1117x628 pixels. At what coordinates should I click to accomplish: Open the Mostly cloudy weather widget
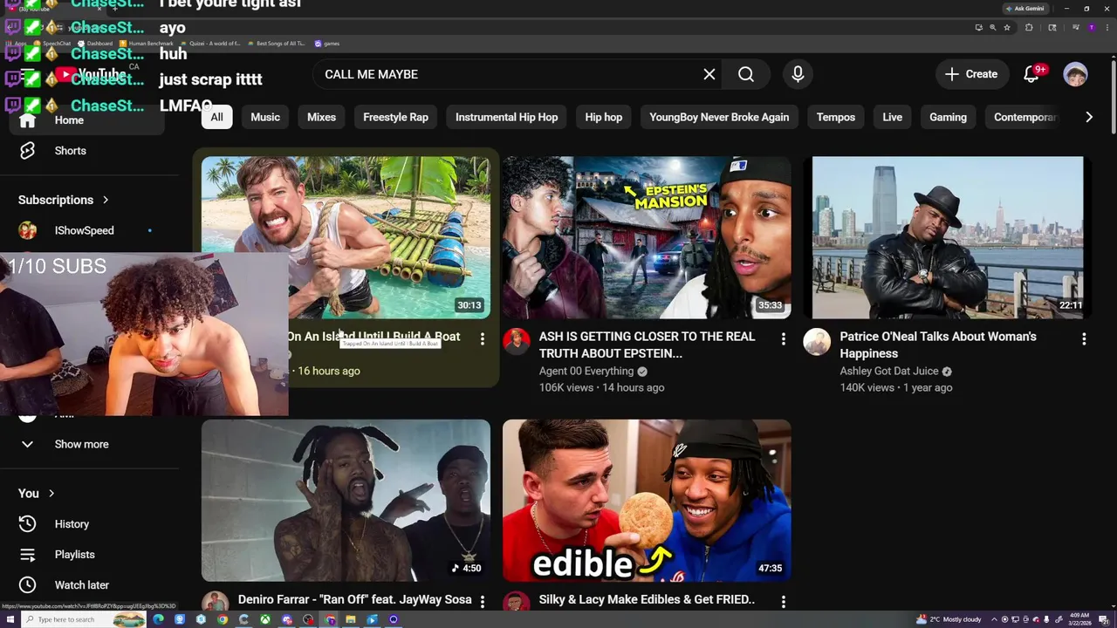pos(949,619)
